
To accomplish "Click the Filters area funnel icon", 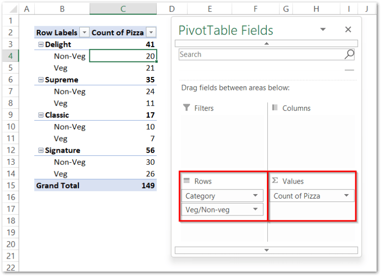I will point(187,107).
